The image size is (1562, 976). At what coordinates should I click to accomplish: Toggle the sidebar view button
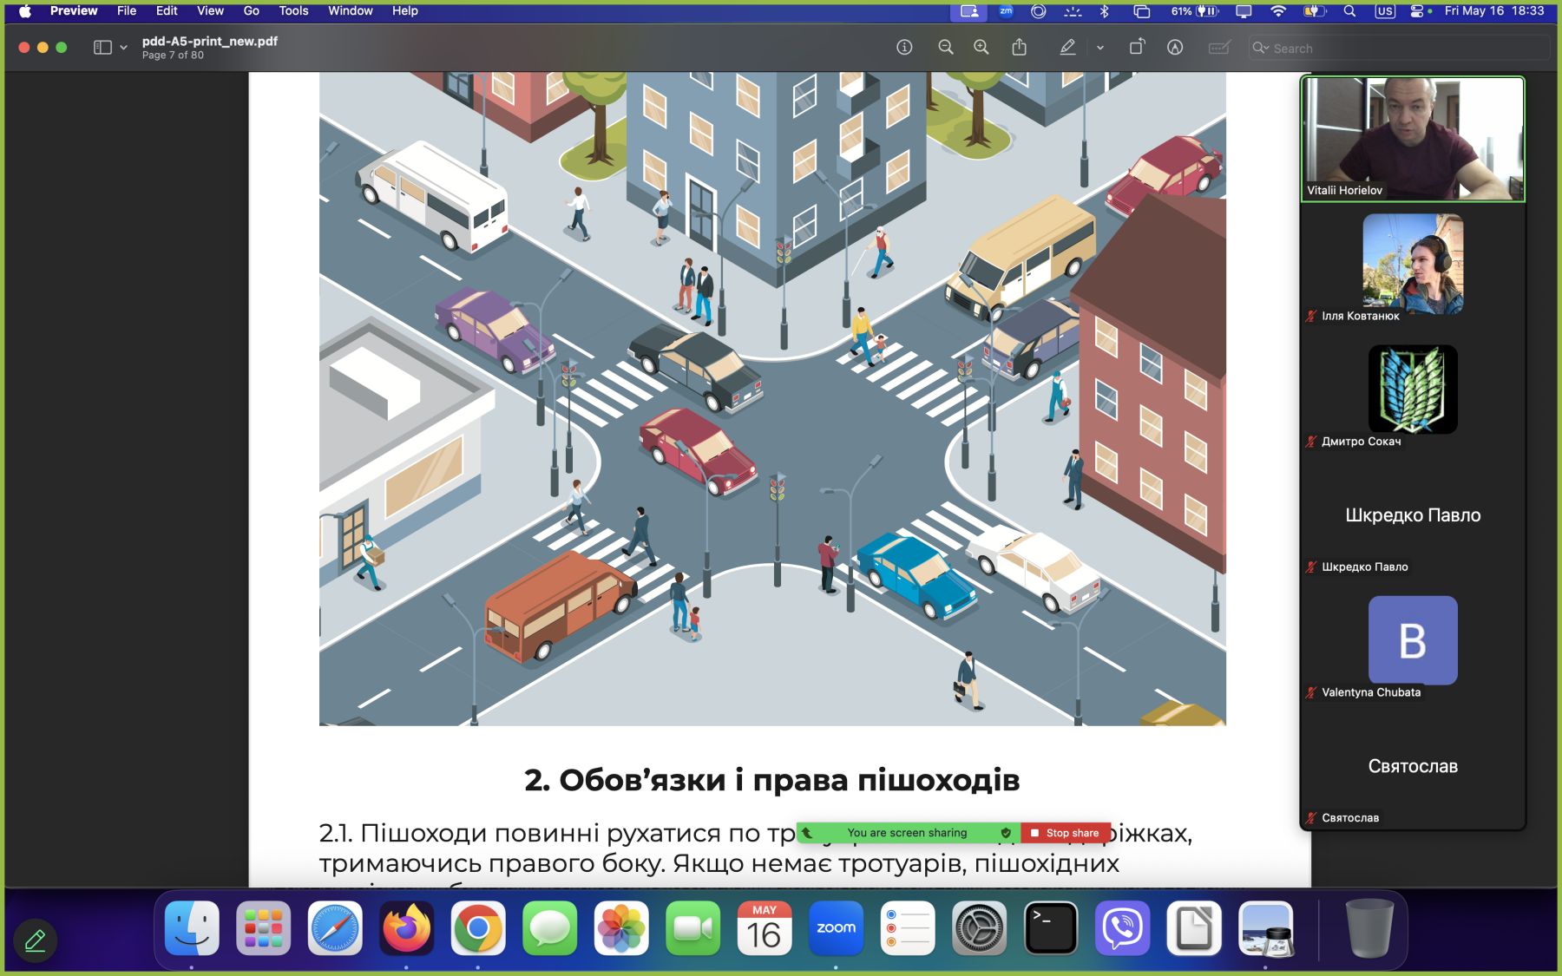[102, 48]
